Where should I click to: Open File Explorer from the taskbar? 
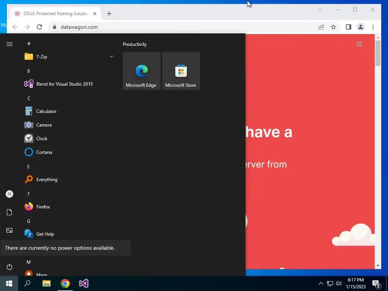tap(46, 283)
